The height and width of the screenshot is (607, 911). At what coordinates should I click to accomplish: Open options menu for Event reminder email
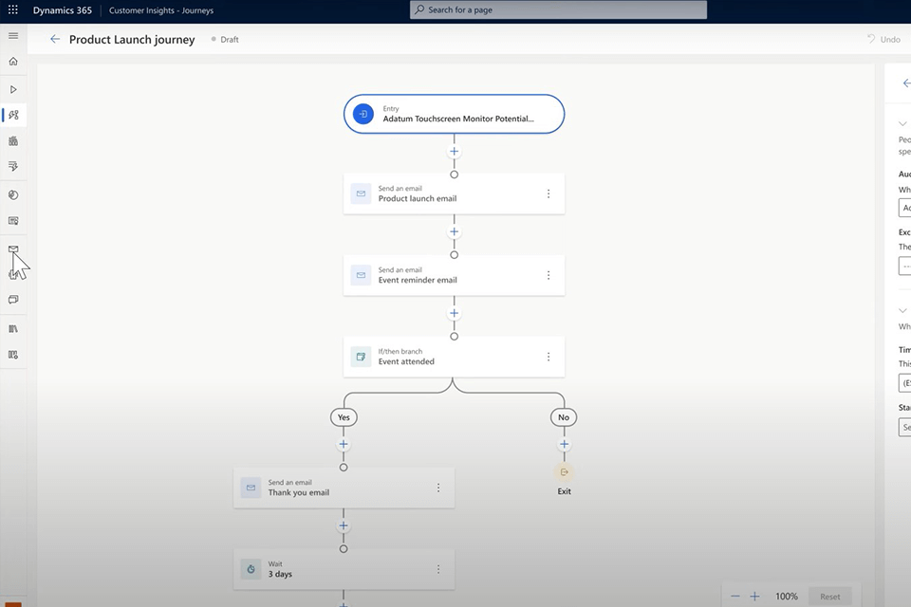coord(548,275)
